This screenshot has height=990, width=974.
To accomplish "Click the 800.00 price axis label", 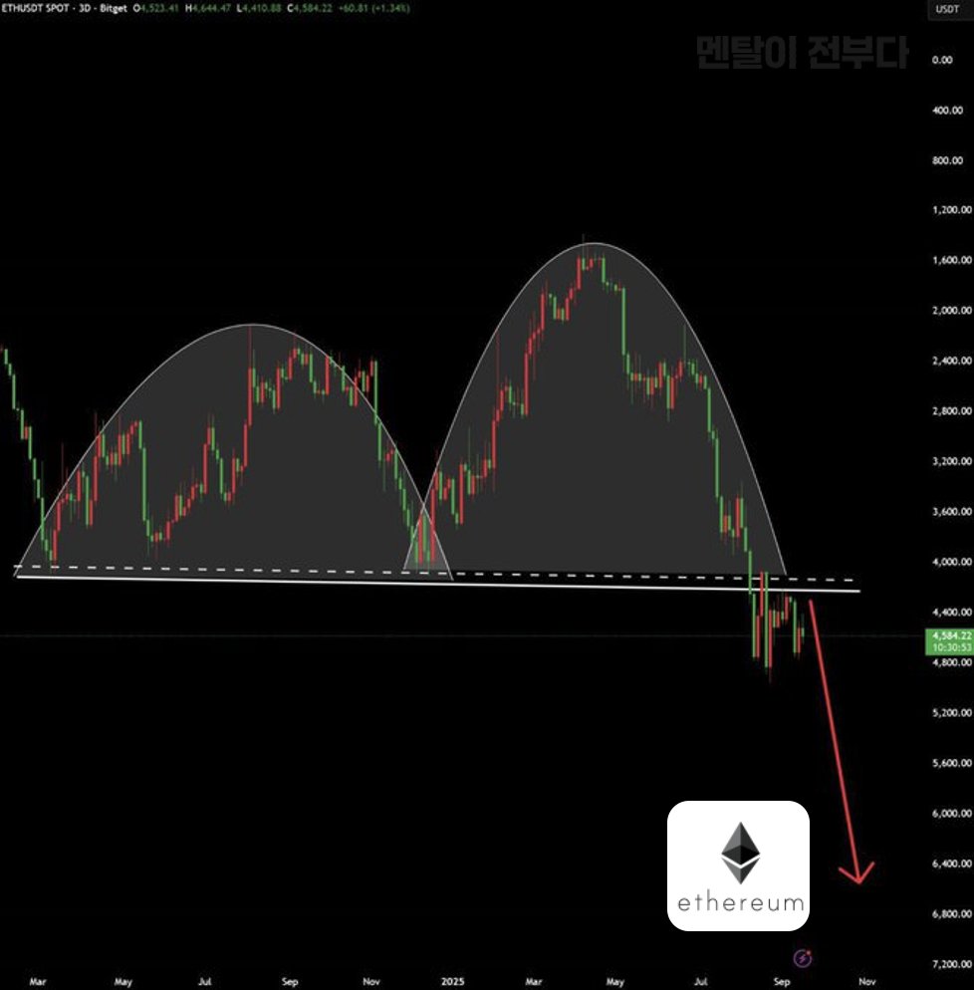I will (x=947, y=160).
